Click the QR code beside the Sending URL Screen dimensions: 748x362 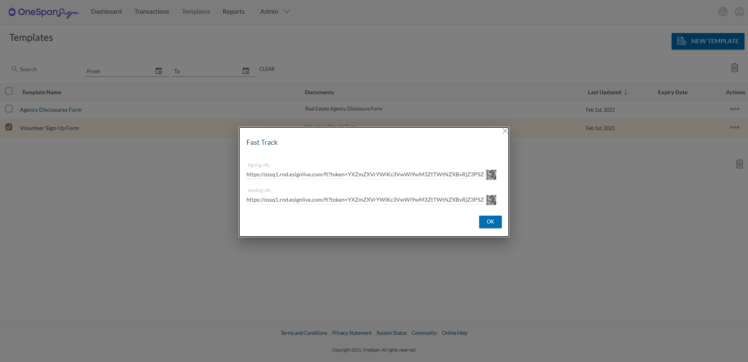click(x=491, y=200)
